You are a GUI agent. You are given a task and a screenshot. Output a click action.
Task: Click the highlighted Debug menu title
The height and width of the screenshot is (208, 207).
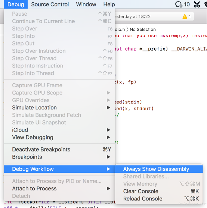coord(16,4)
